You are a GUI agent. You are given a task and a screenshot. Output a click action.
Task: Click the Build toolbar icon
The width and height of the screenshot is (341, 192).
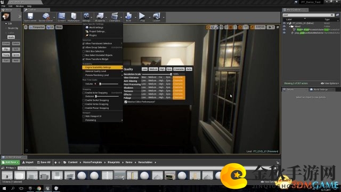128,17
